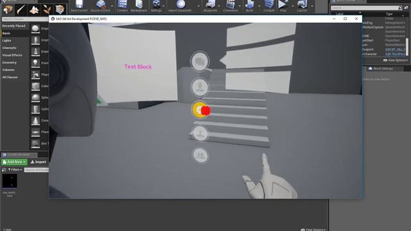This screenshot has height=231, width=411.
Task: Click the chat bubble icon in game menu
Action: [x=200, y=62]
